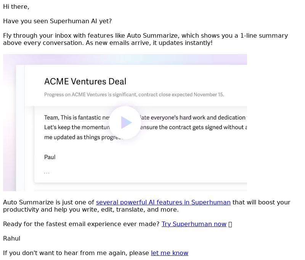Open the several powerful AI features link
The width and height of the screenshot is (305, 260).
[x=163, y=203]
